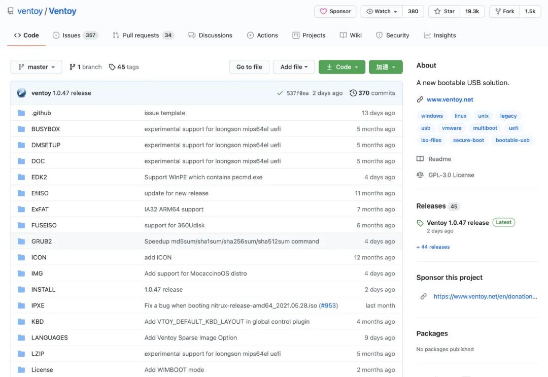The width and height of the screenshot is (548, 377).
Task: Click the repository icon beside ventoy/Ventoy
Action: pyautogui.click(x=11, y=11)
